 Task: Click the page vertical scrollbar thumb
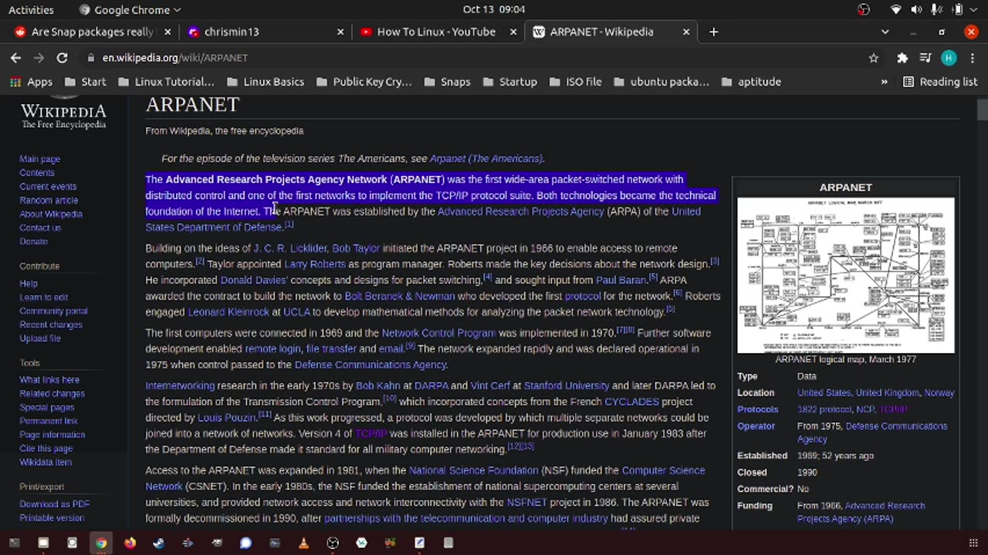tap(982, 110)
